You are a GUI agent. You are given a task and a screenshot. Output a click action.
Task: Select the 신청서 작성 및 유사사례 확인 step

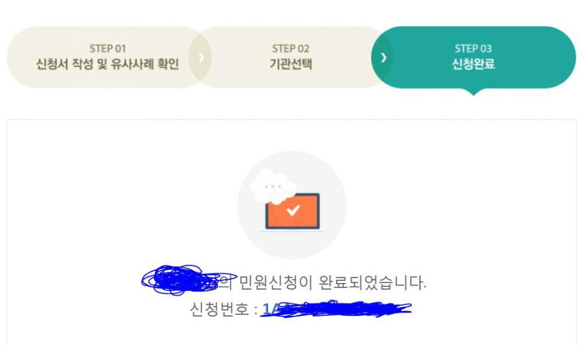107,64
